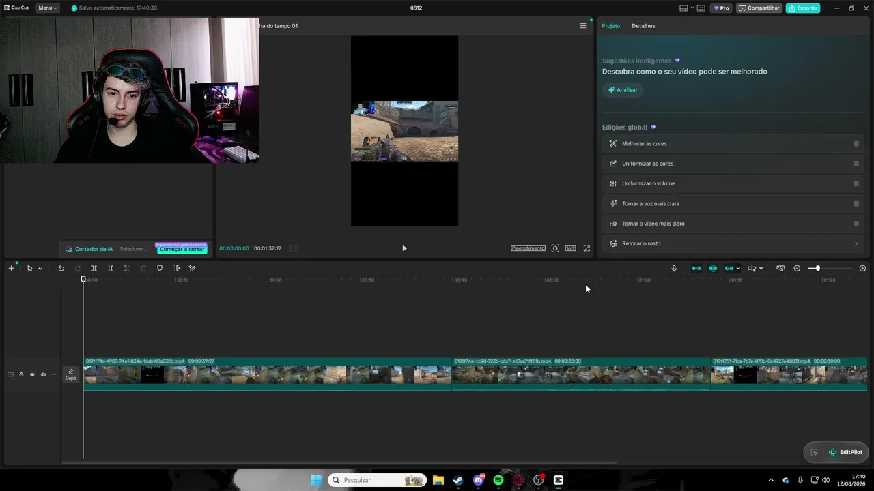874x491 pixels.
Task: Enable Melhorar as cores checkbox
Action: click(x=856, y=144)
